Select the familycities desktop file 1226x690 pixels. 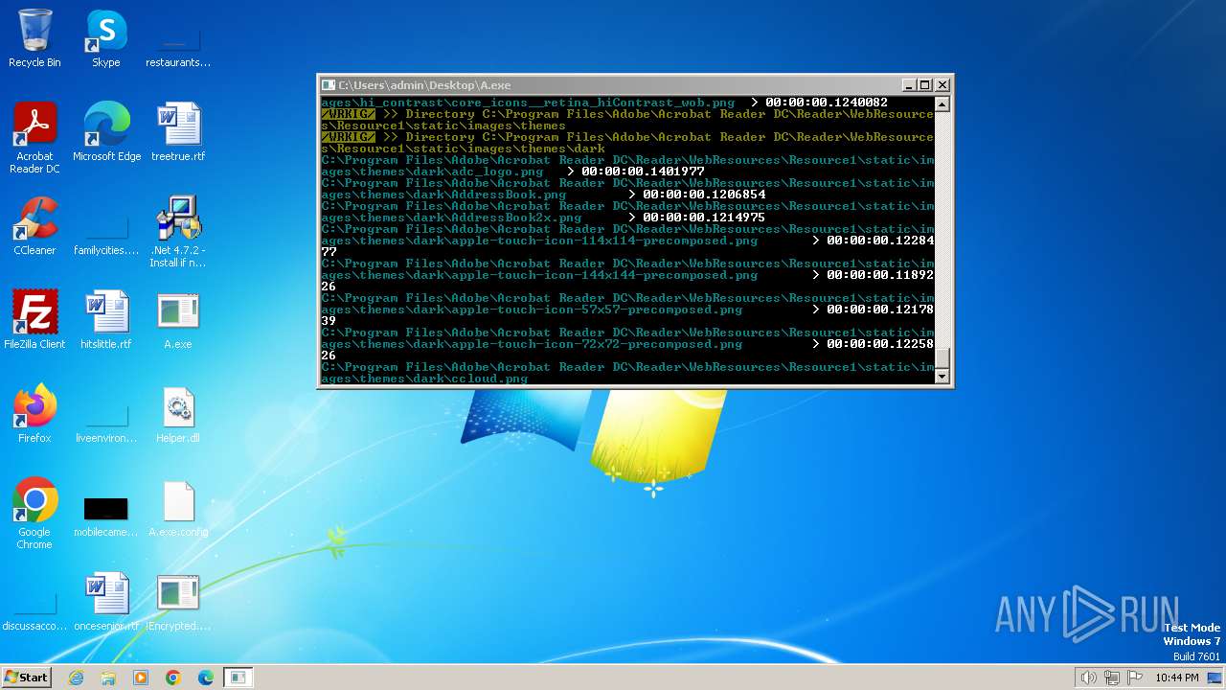[106, 234]
